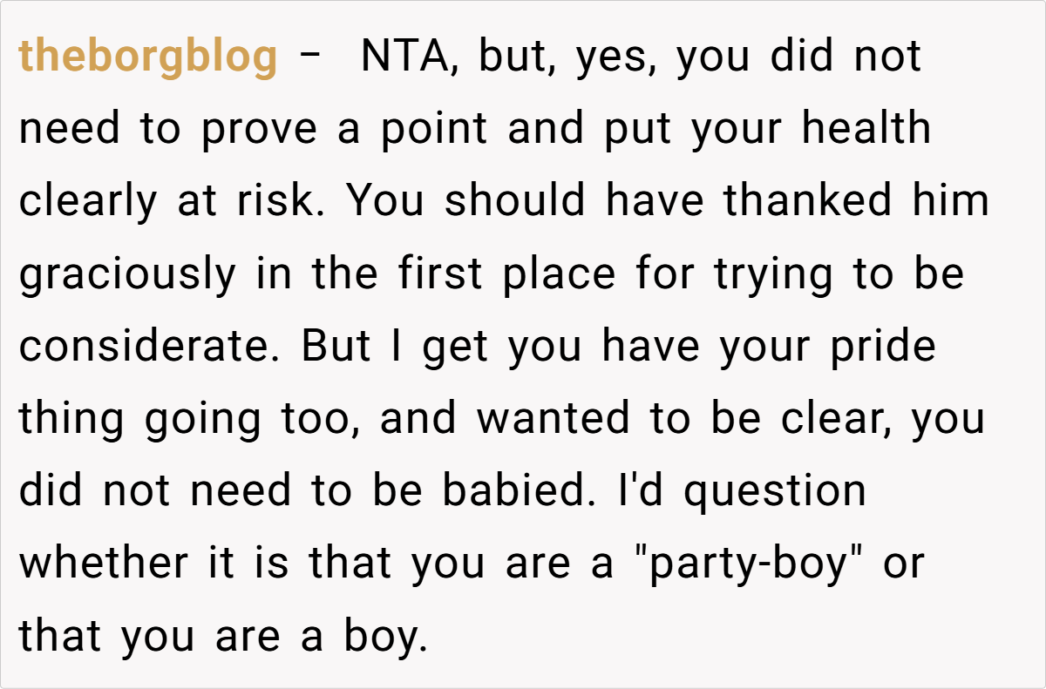The image size is (1046, 689).
Task: Click the word "graciously" in the comment
Action: tap(127, 275)
